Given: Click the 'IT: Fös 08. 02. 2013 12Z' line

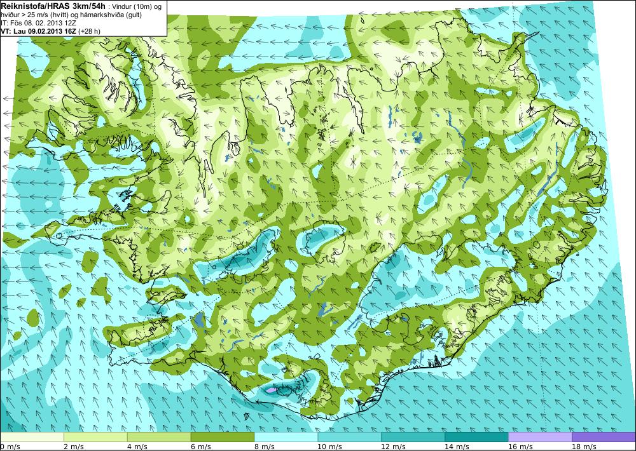Looking at the screenshot, I should pos(39,23).
